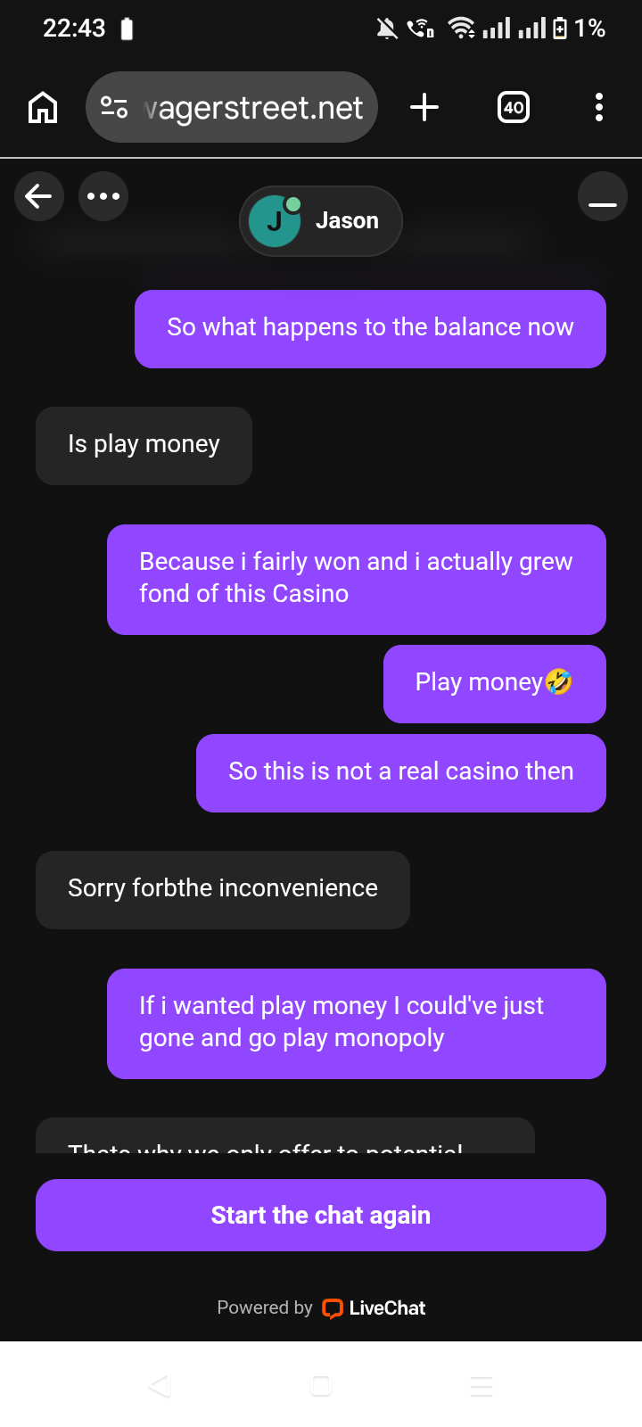Open a new tab with plus icon

[x=424, y=108]
